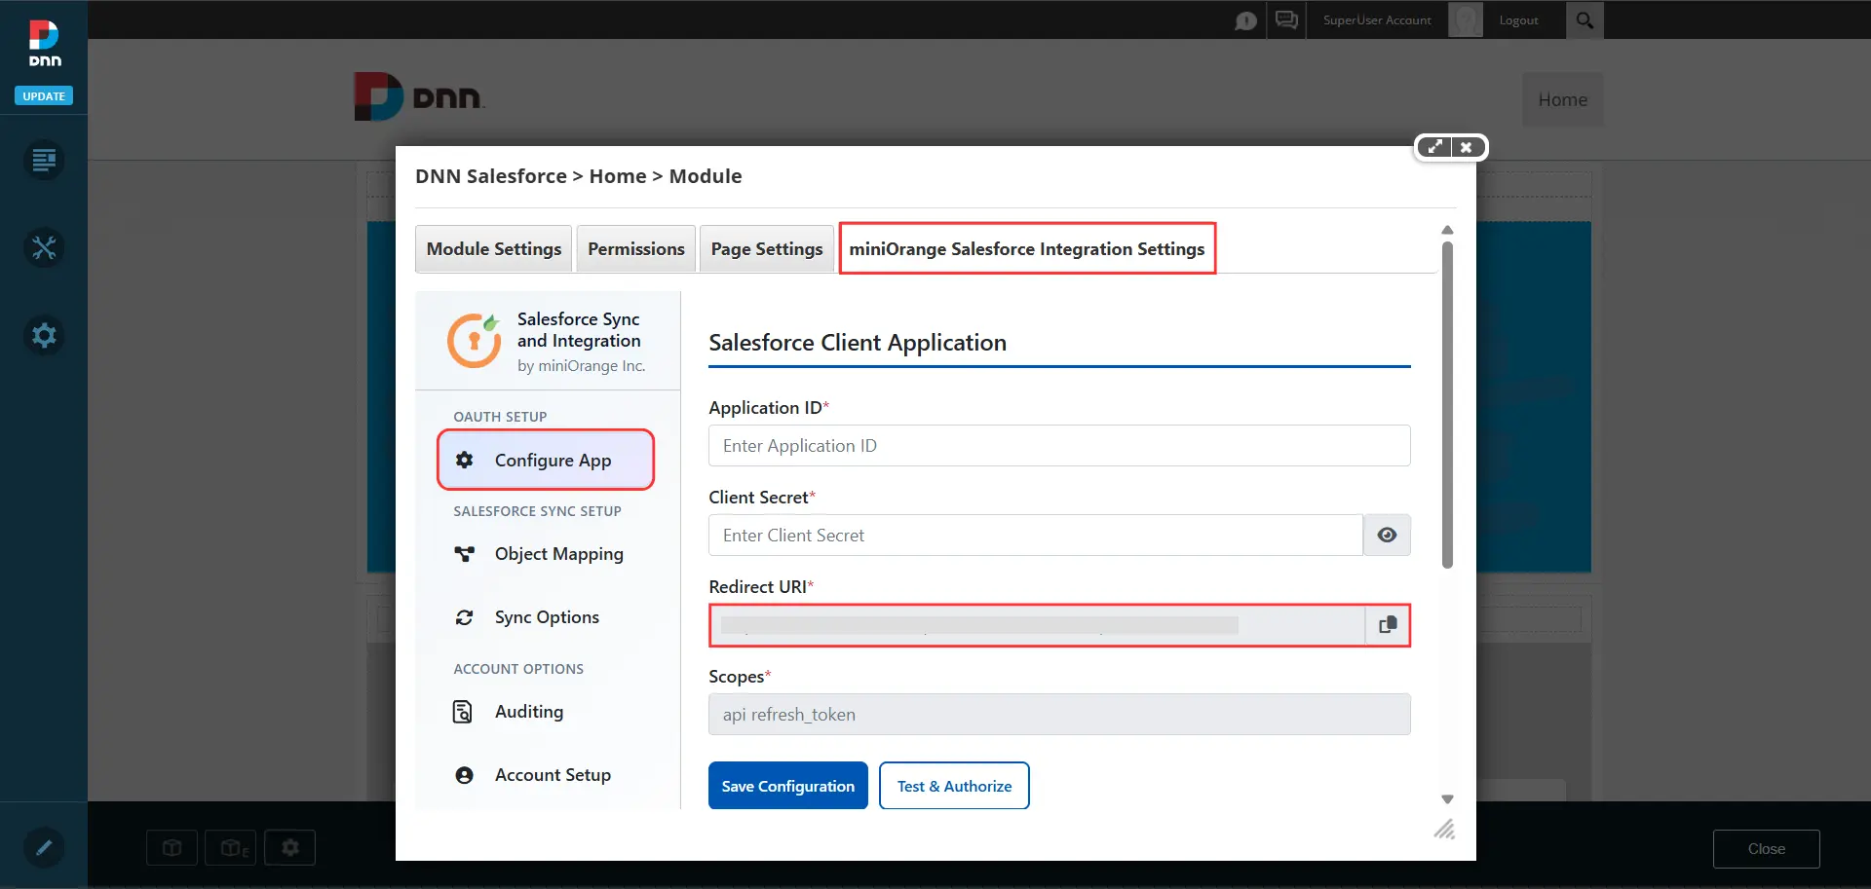Screen dimensions: 1871x889
Task: Click the gear icon in bottom edit bar
Action: [x=290, y=848]
